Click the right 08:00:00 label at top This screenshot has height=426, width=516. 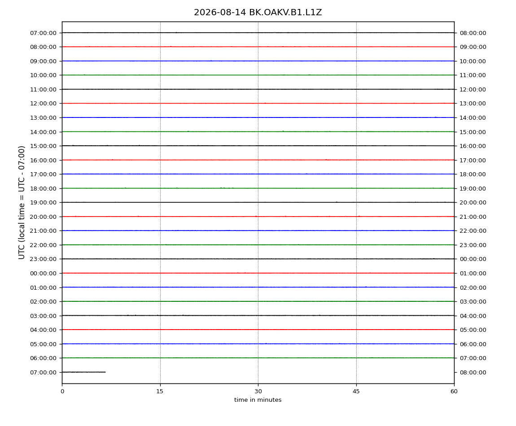point(473,33)
